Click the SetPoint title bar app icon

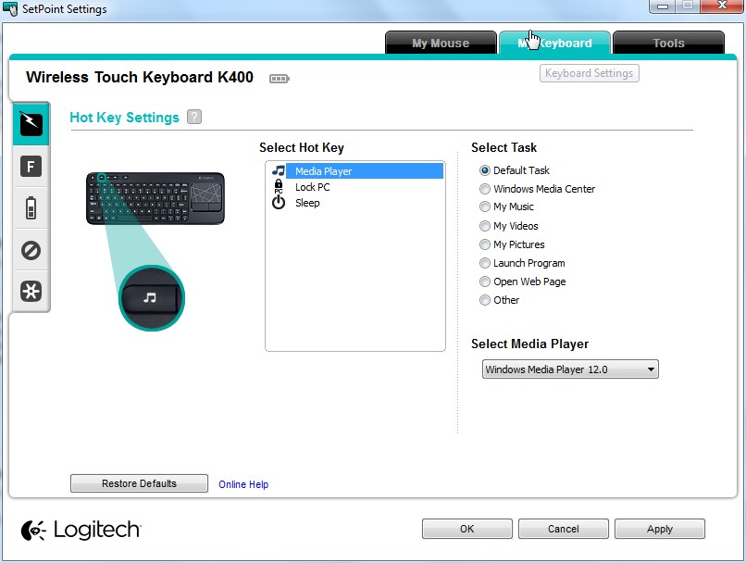coord(10,8)
